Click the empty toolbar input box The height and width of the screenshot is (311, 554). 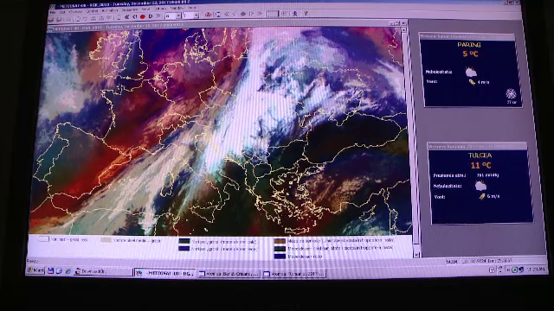tap(273, 14)
